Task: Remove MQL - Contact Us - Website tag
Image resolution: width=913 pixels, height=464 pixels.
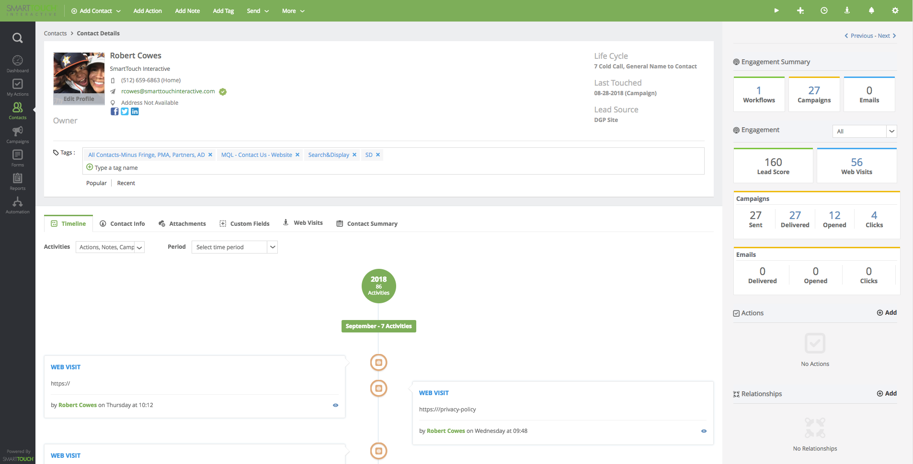Action: [297, 155]
